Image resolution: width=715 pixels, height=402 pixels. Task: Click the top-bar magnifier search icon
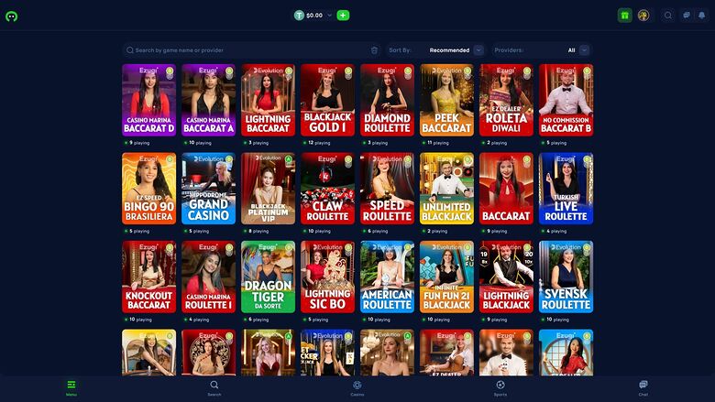[668, 16]
